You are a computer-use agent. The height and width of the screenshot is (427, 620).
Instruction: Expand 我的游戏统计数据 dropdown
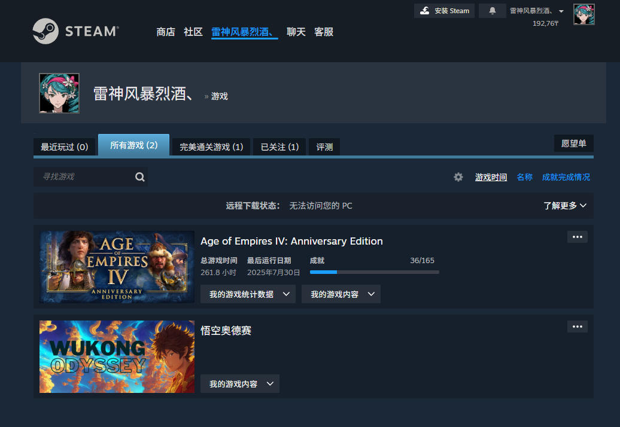tap(248, 294)
